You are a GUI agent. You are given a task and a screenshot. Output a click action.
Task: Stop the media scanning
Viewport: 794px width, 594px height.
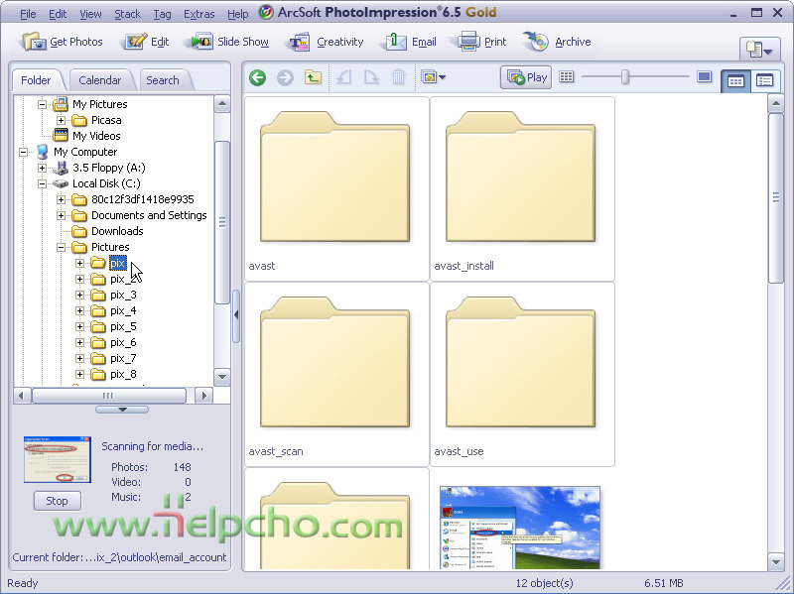tap(57, 501)
